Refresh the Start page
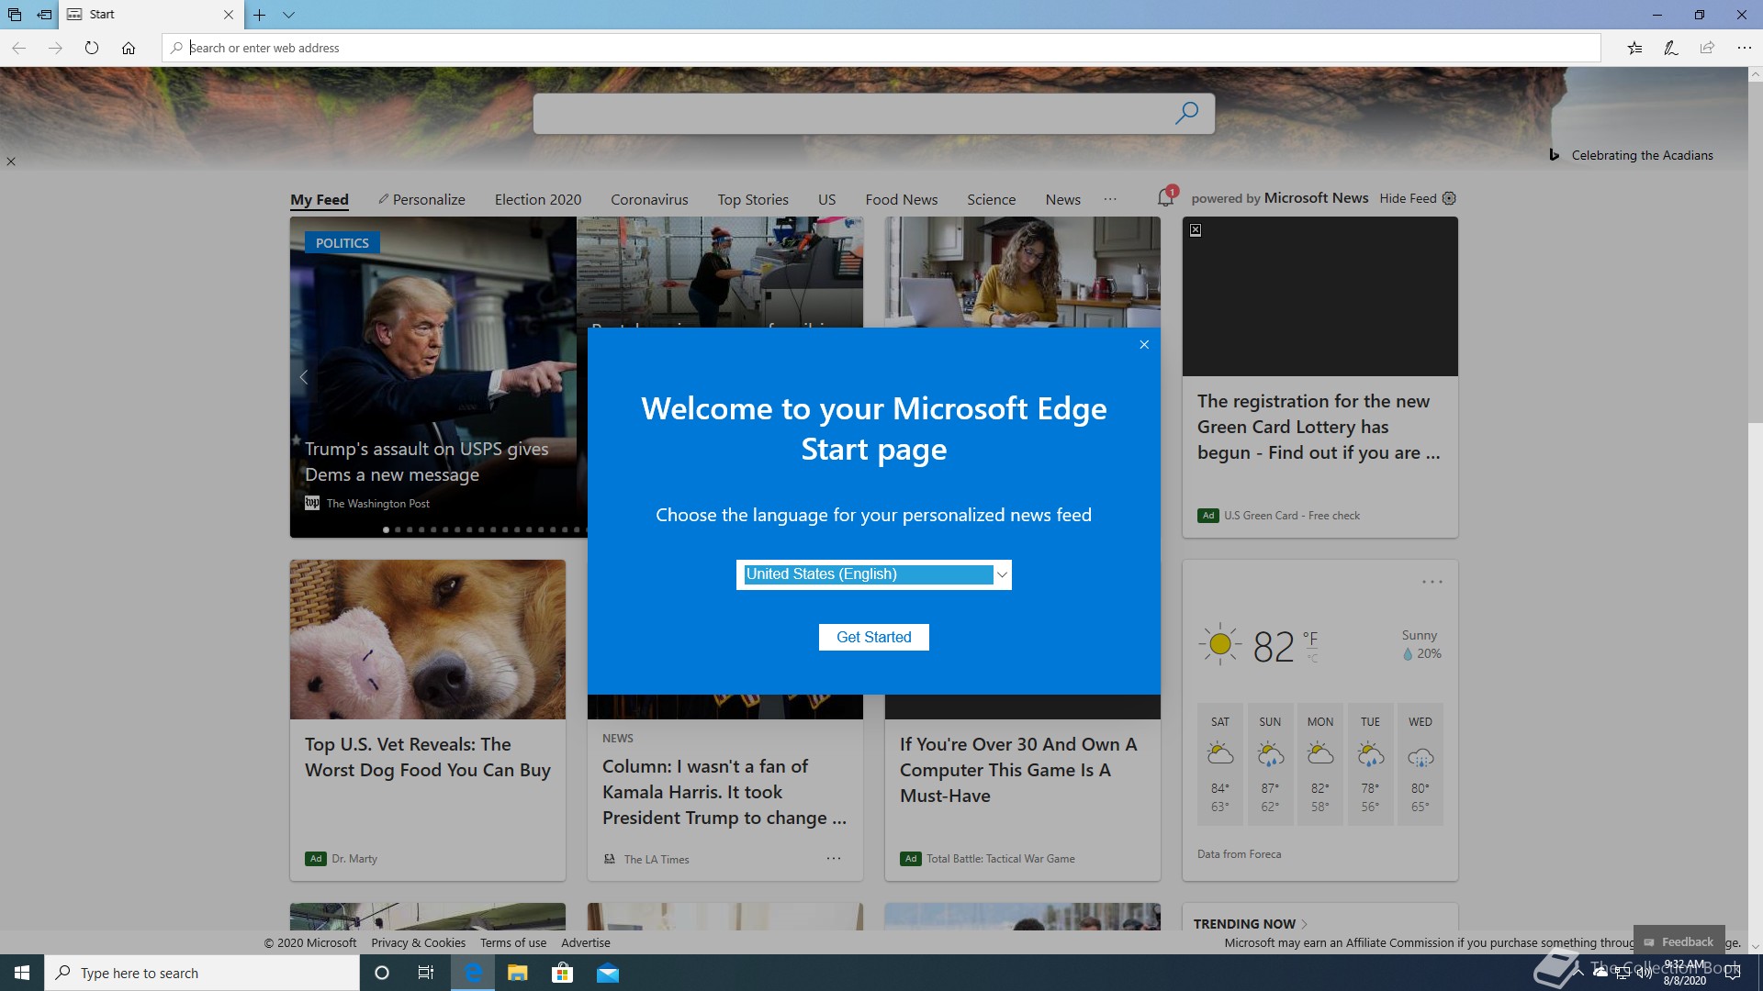Screen dimensions: 1763x991 tap(92, 48)
